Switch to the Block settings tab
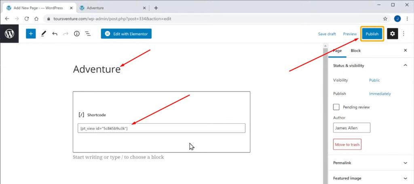Image resolution: width=414 pixels, height=184 pixels. tap(356, 51)
